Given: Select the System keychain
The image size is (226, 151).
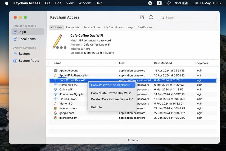Looking at the screenshot, I should [28, 54].
